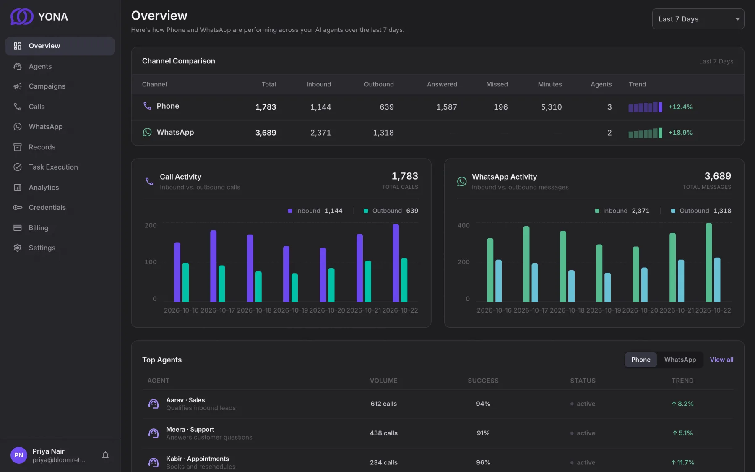This screenshot has width=755, height=472.
Task: Select Agents in the sidebar menu
Action: coord(60,66)
